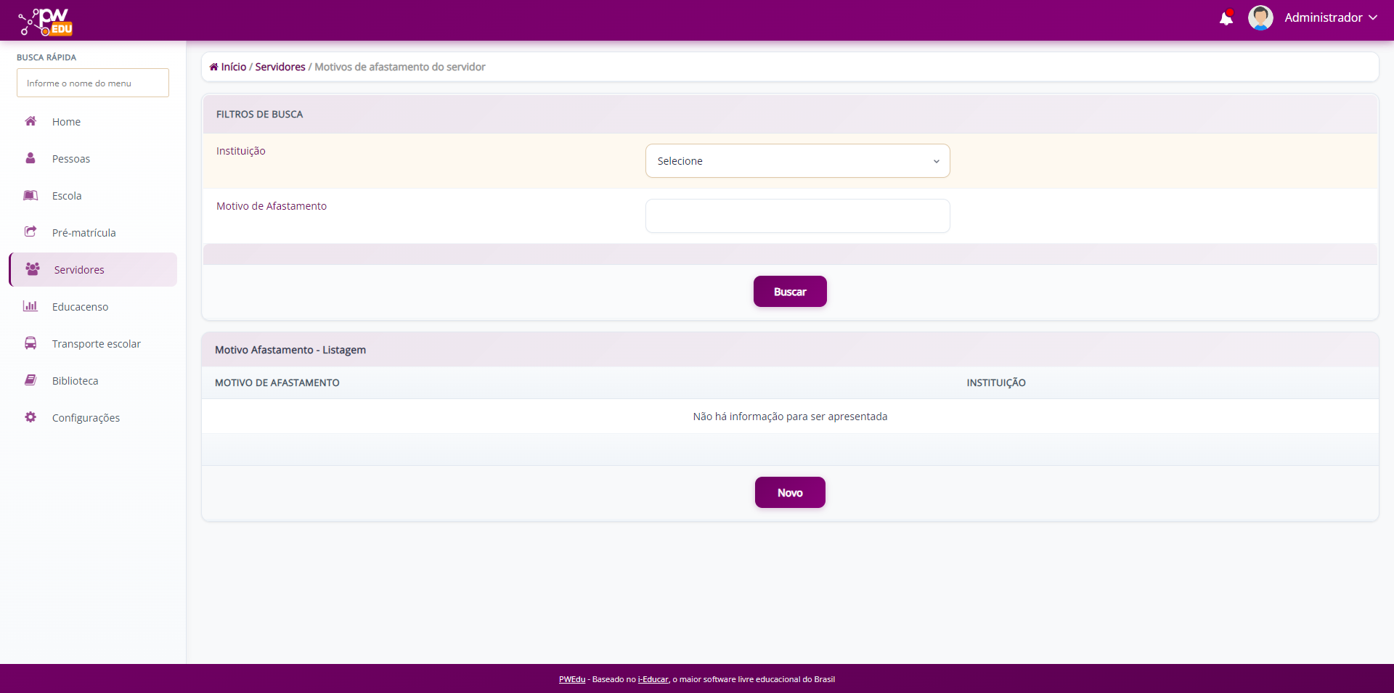Open Servidores breadcrumb link

[280, 67]
